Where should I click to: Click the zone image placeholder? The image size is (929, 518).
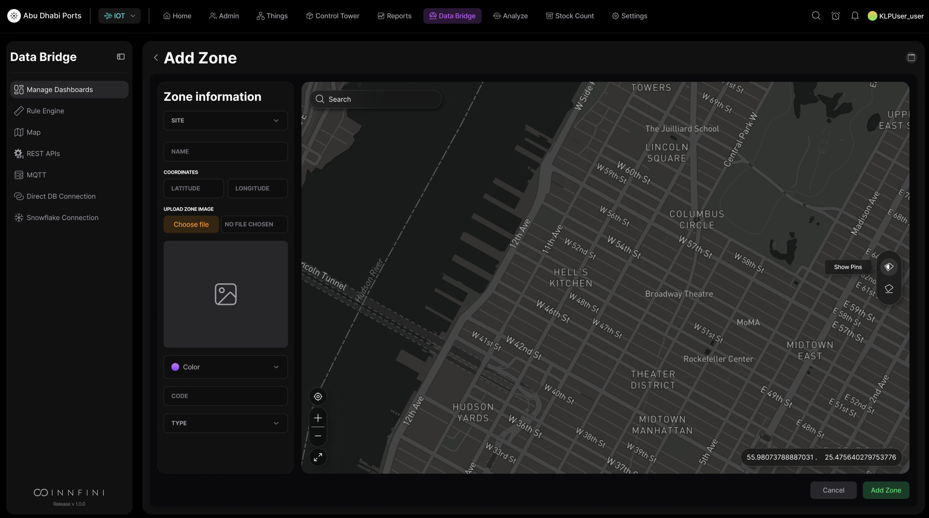pos(226,294)
